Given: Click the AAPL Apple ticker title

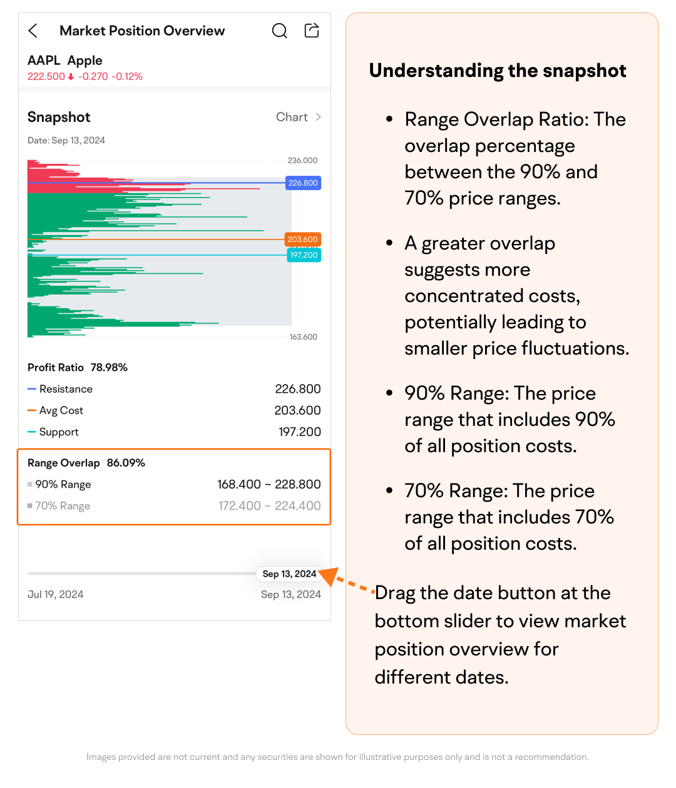Looking at the screenshot, I should click(x=65, y=61).
